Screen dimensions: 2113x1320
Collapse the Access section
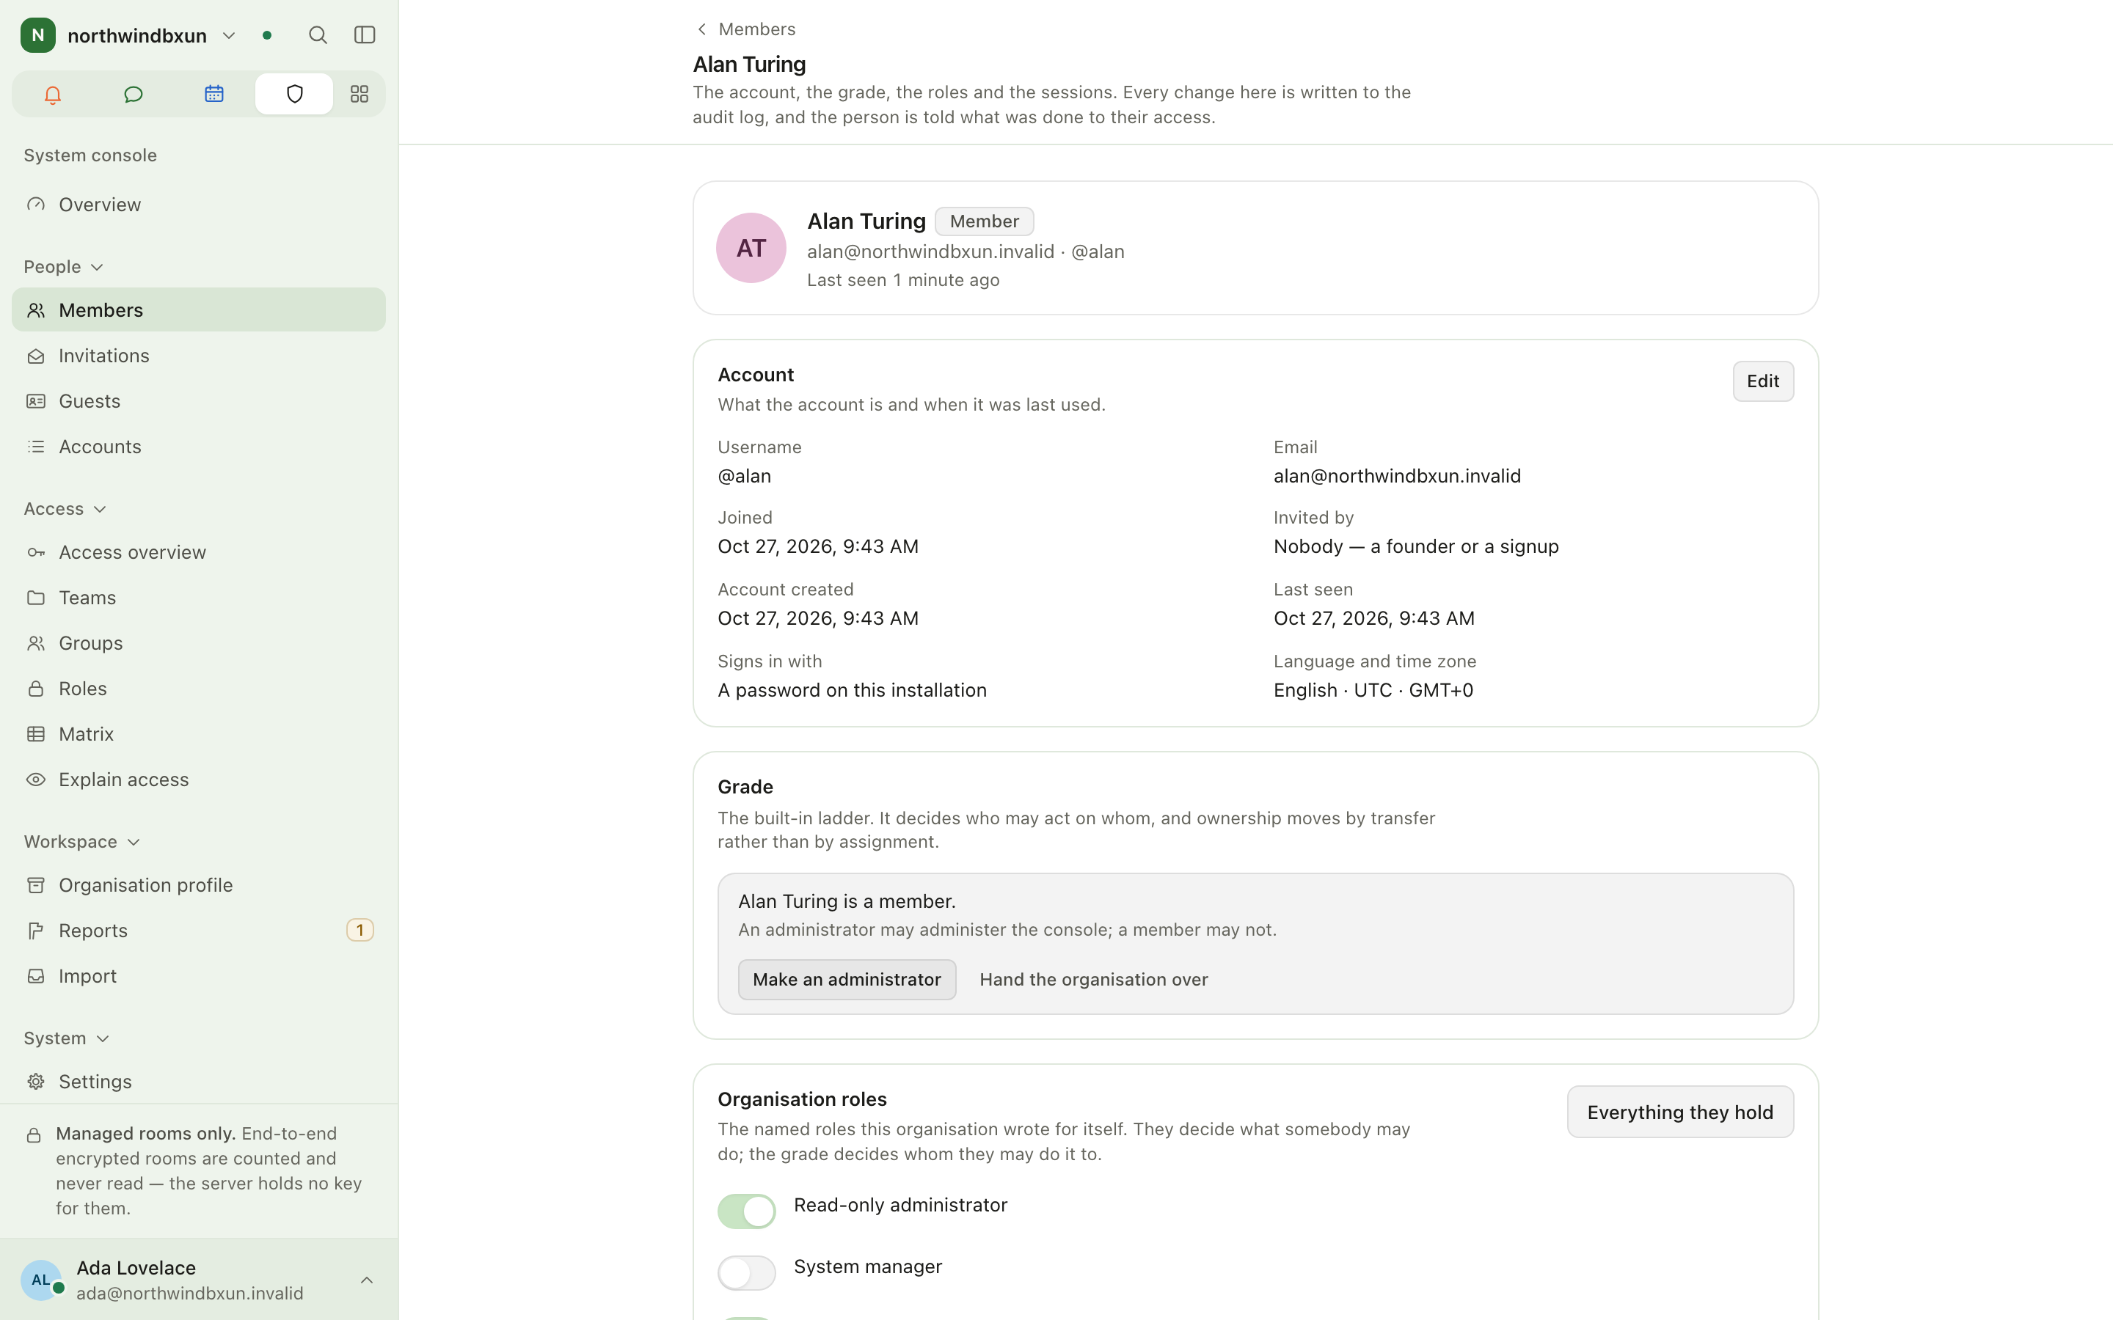65,509
